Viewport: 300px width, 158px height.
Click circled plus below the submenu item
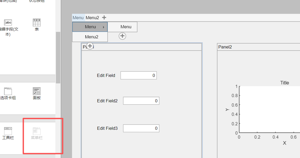coord(122,36)
